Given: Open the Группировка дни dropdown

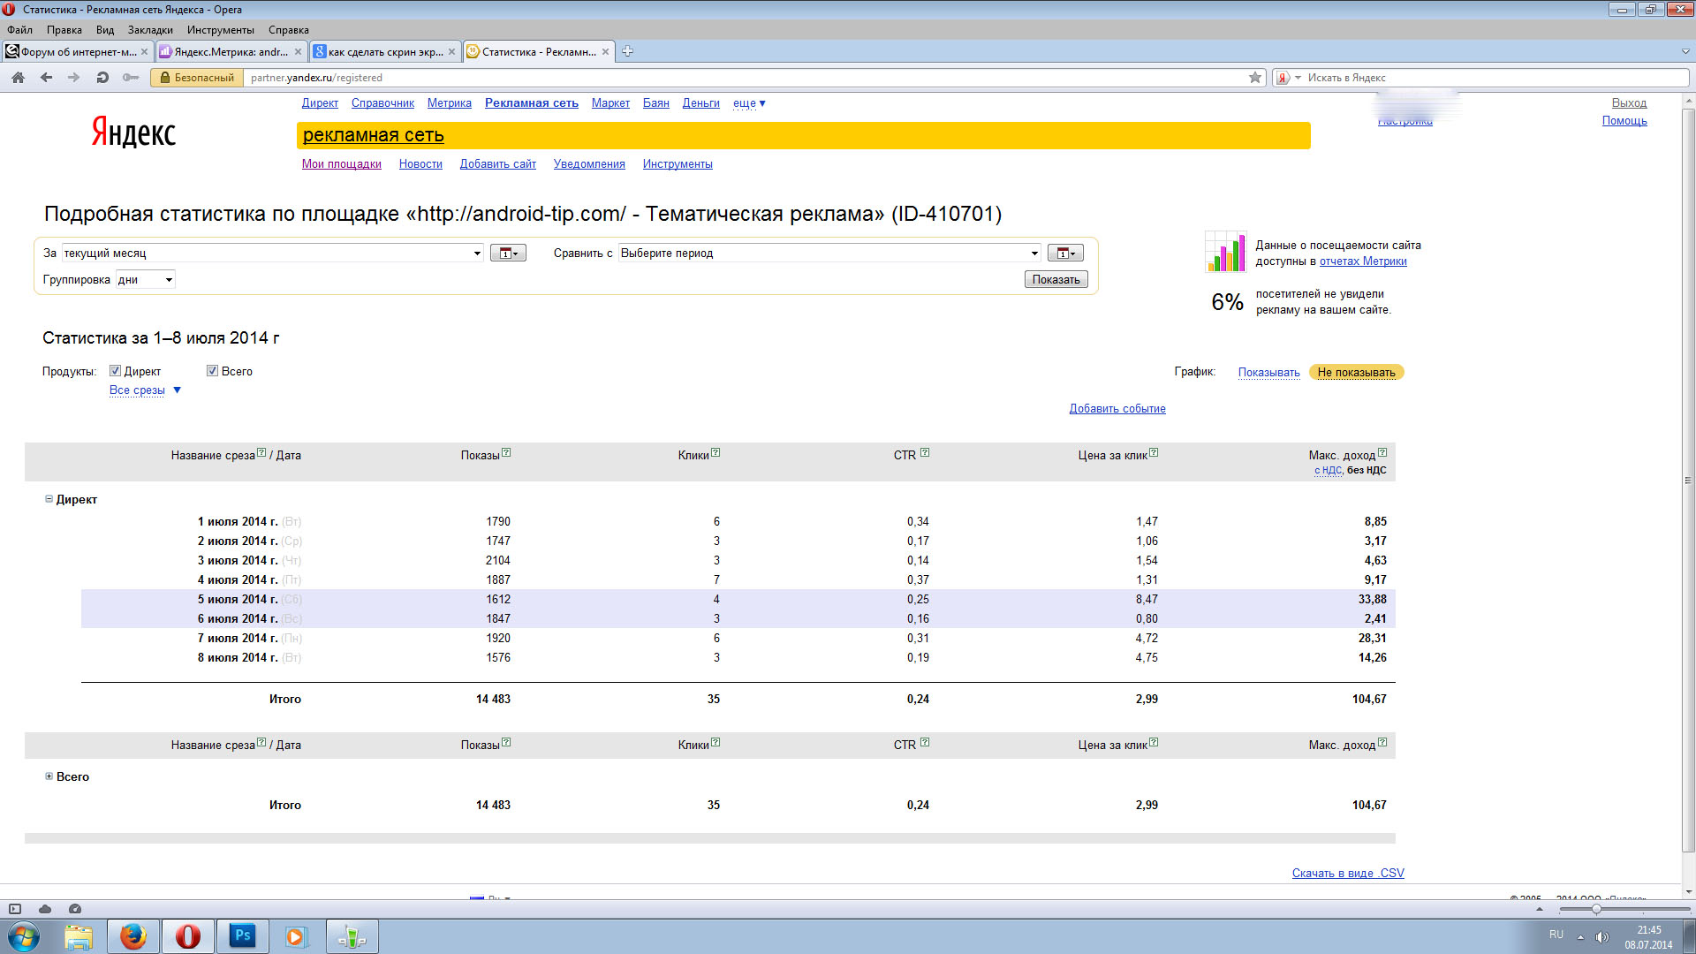Looking at the screenshot, I should pos(146,280).
